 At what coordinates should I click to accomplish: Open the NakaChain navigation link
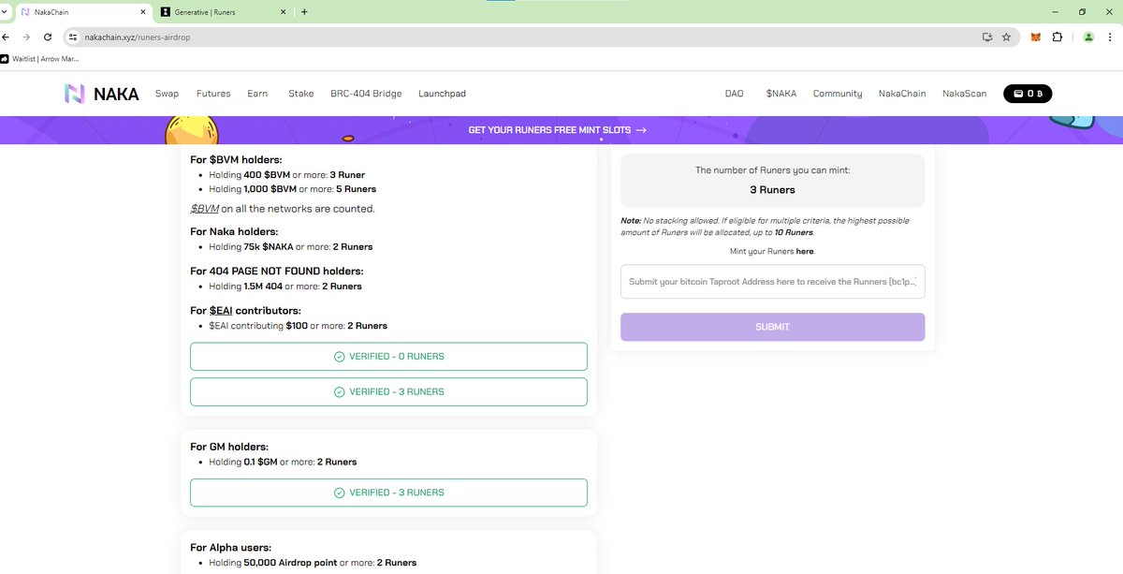coord(902,94)
